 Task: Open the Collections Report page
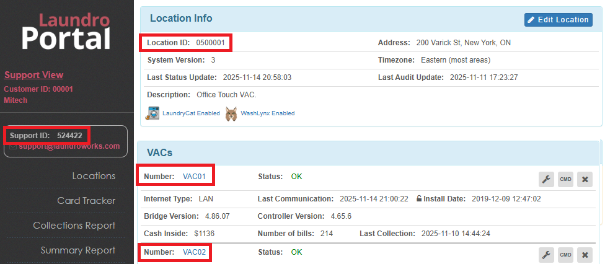click(x=74, y=226)
